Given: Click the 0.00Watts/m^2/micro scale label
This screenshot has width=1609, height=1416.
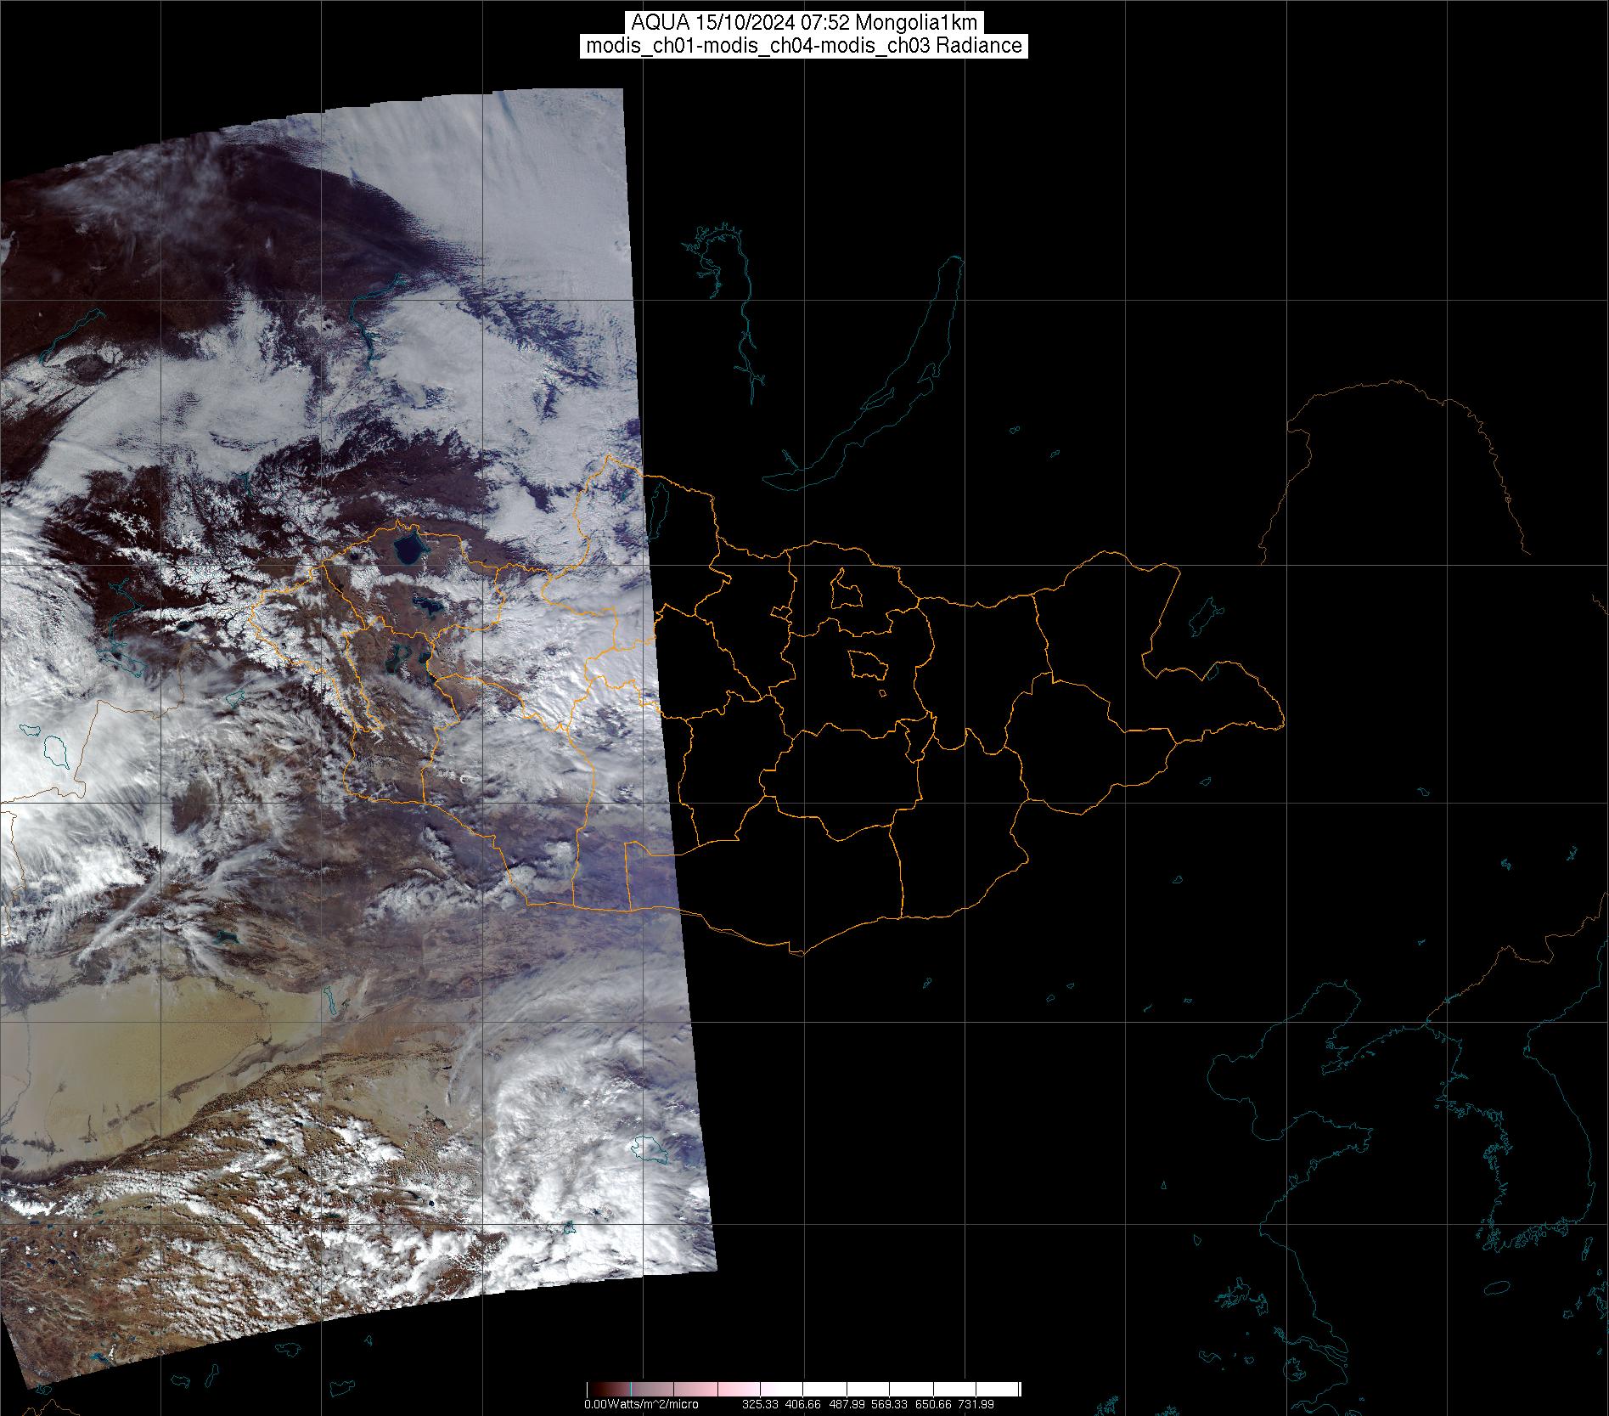Looking at the screenshot, I should tap(641, 1404).
